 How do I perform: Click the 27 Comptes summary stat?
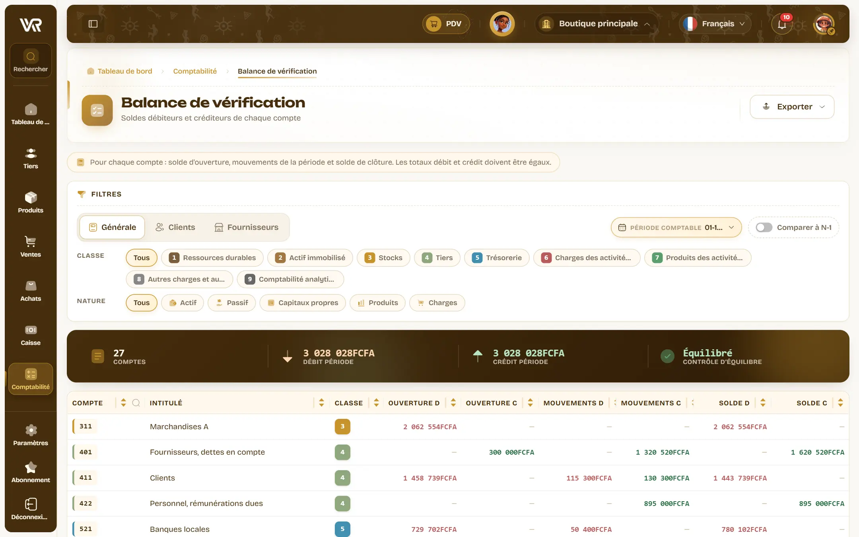click(x=119, y=356)
